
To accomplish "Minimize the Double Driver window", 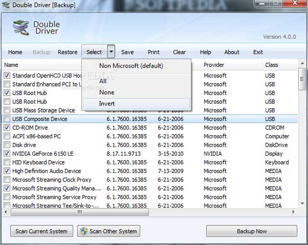I will 262,3.
